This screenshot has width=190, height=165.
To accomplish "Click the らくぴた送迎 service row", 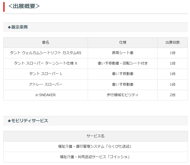I will click(x=95, y=146).
